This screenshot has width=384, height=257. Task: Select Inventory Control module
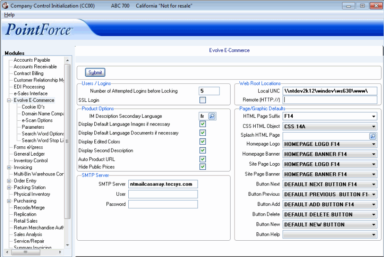pyautogui.click(x=30, y=160)
